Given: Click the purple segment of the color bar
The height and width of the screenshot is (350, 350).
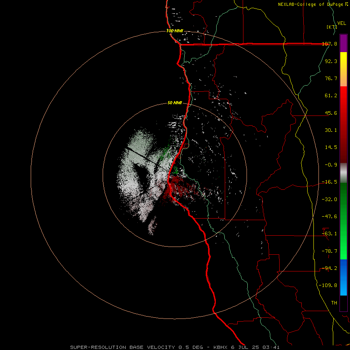Looking at the screenshot, I should click(x=343, y=43).
